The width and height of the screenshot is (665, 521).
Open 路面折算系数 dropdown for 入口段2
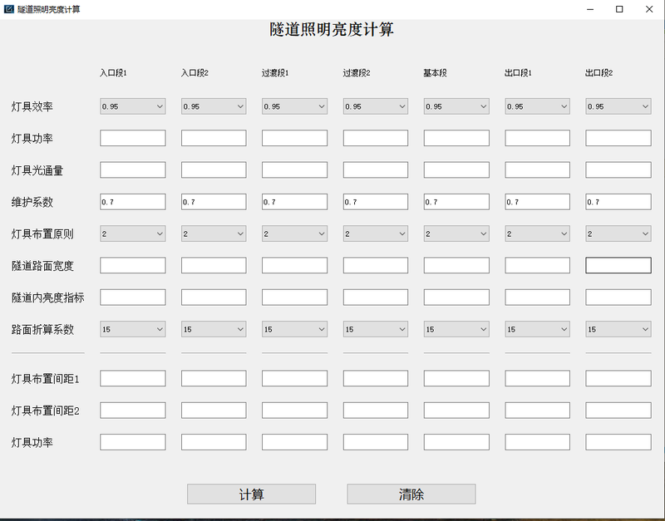214,329
